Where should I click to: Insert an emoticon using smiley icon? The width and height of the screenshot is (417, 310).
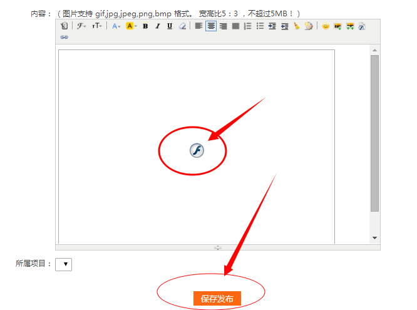tap(326, 26)
